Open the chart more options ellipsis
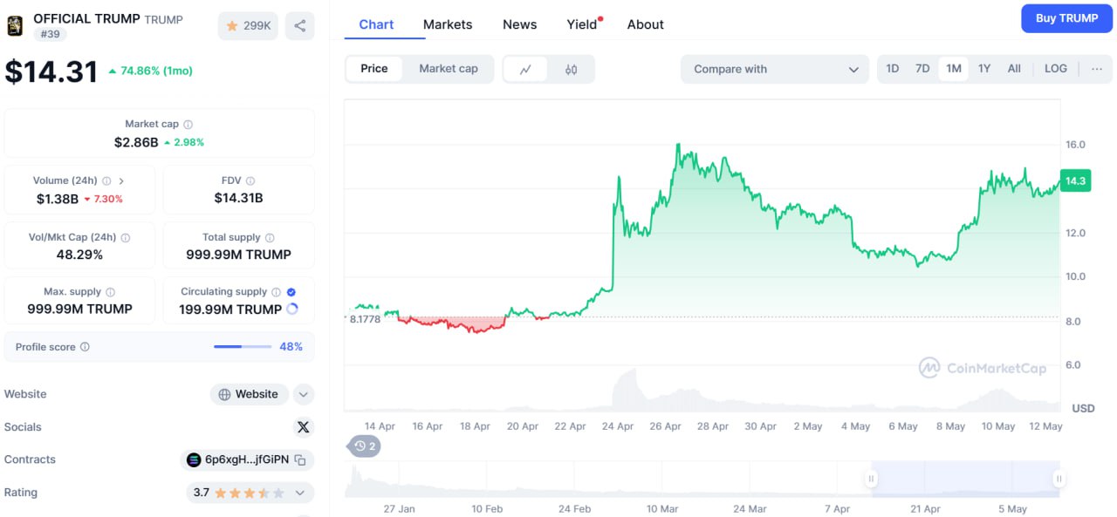Viewport: 1117px width, 517px height. pos(1097,69)
